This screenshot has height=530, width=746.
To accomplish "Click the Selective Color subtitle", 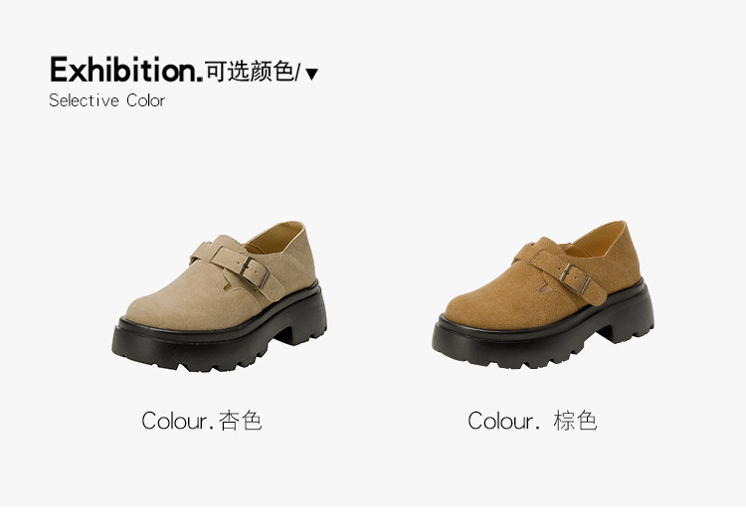I will (107, 100).
